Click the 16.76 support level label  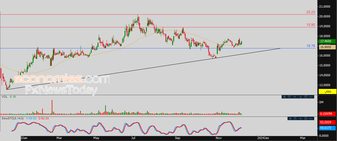[x=311, y=46]
